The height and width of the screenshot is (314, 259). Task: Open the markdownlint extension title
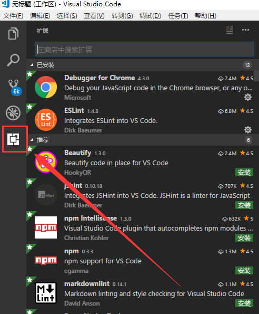[x=87, y=283]
